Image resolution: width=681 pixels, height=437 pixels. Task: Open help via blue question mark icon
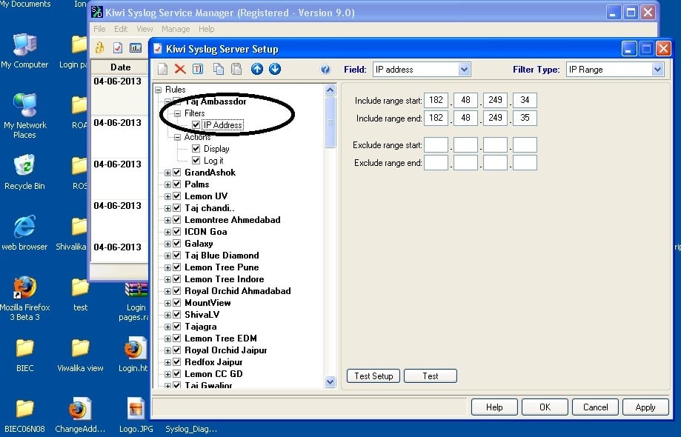tap(325, 70)
